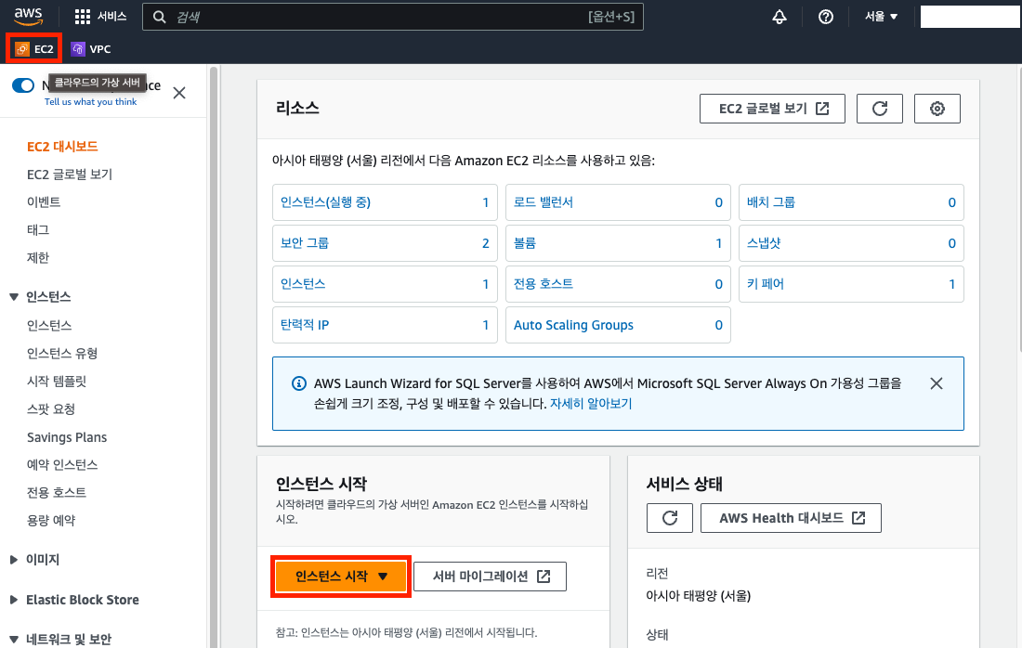Screen dimensions: 1022x648
Task: Toggle the New EC2 Experience switch
Action: click(x=23, y=85)
